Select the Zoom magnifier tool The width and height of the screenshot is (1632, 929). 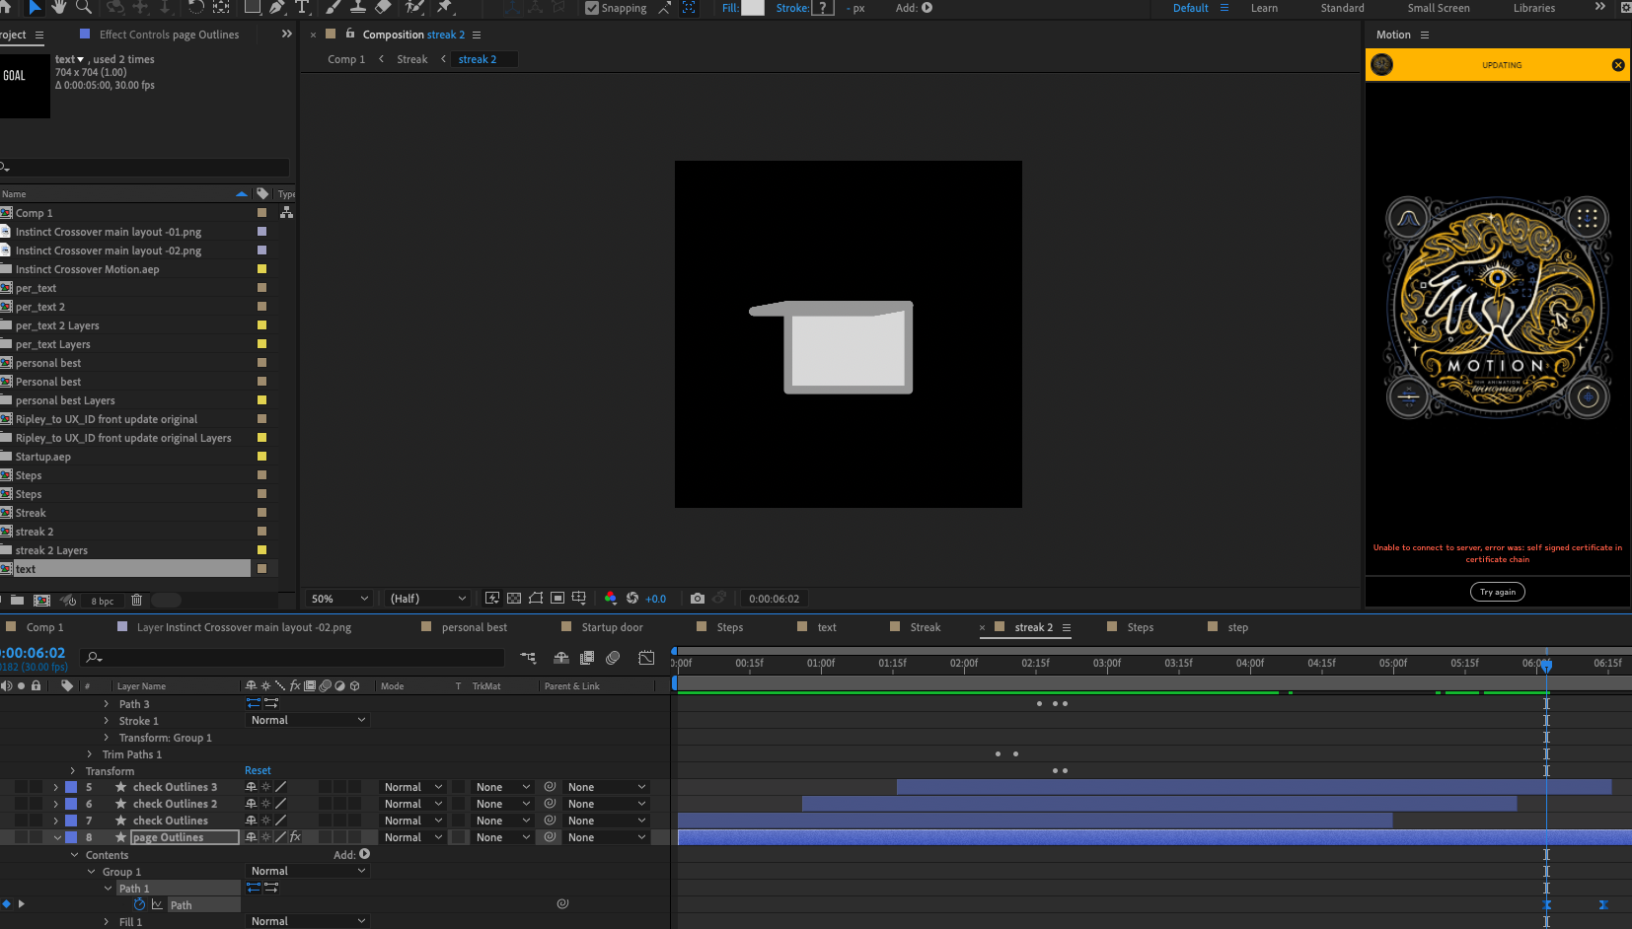coord(84,7)
